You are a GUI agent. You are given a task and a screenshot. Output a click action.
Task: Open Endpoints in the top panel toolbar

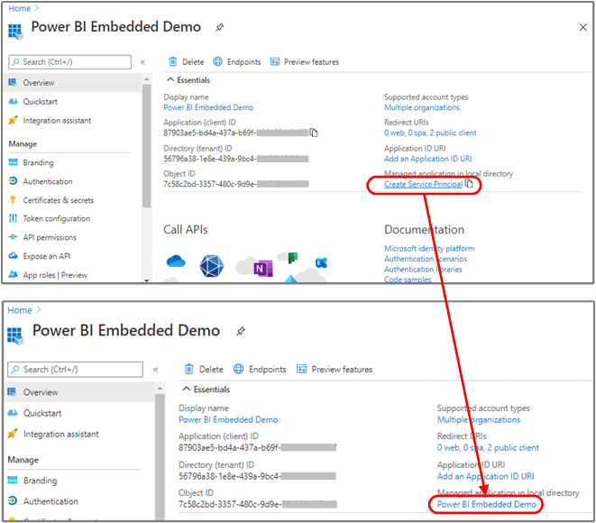coord(237,61)
